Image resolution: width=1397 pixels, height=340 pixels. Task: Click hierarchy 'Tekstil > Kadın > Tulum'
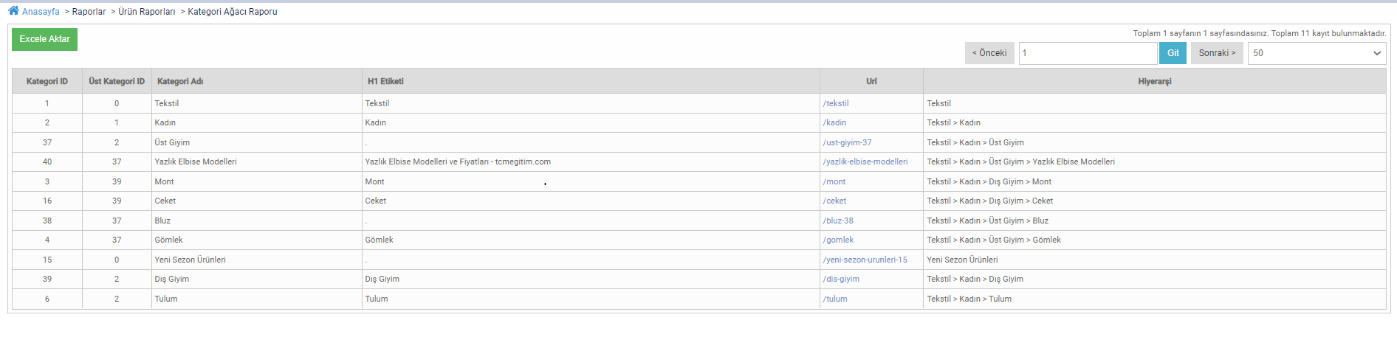coord(969,299)
